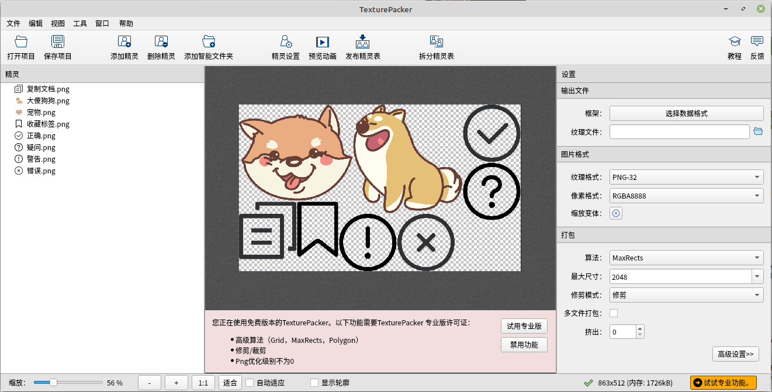Open 缩放变体 scaling variants gear icon
This screenshot has width=772, height=392.
click(x=616, y=213)
